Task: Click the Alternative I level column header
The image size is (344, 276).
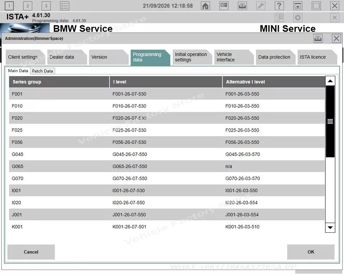Action: [273, 82]
